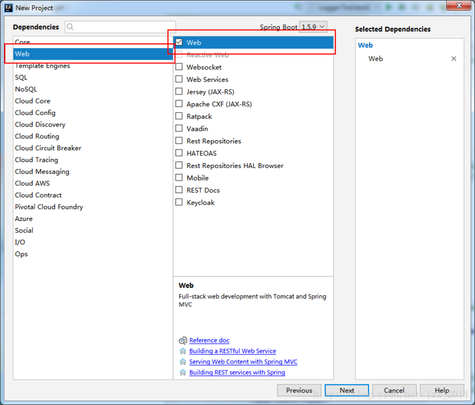Viewport: 475px width, 405px height.
Task: Click the guide icon beside Building a RESTful Web Service
Action: (x=183, y=351)
